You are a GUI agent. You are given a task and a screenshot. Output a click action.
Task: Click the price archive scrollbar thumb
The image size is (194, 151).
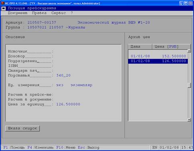coord(189,85)
